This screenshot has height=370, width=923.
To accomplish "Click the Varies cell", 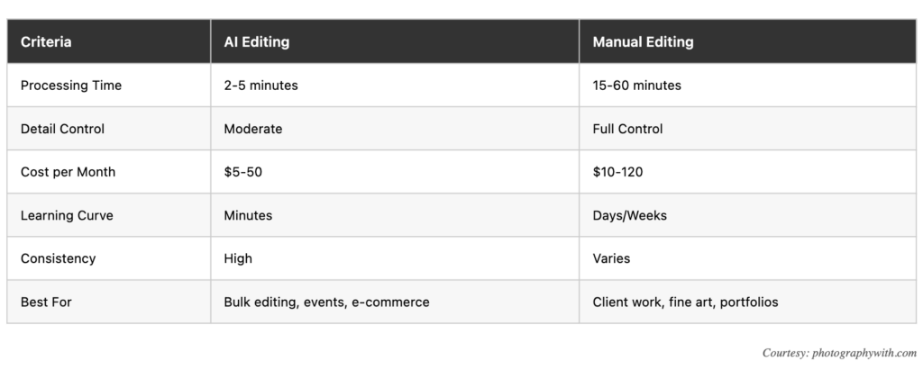I will [611, 258].
